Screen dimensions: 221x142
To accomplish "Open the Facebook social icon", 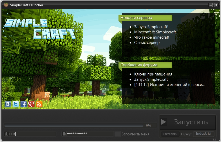I will click(24, 104).
